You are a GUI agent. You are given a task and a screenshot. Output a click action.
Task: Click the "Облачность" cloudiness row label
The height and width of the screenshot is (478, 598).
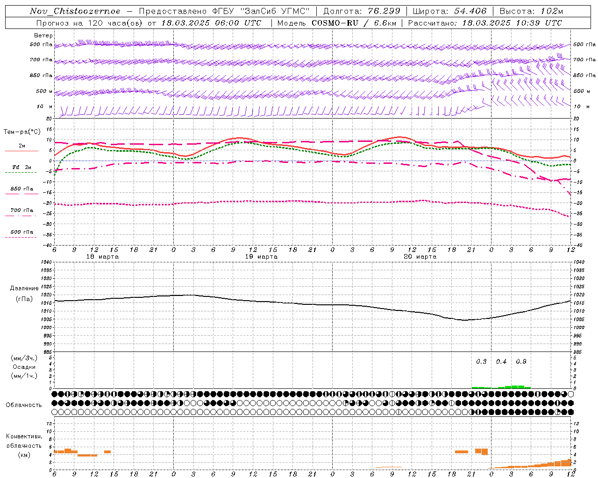(x=24, y=405)
